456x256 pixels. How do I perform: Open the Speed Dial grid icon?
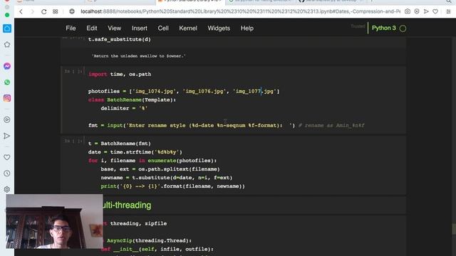coord(56,11)
